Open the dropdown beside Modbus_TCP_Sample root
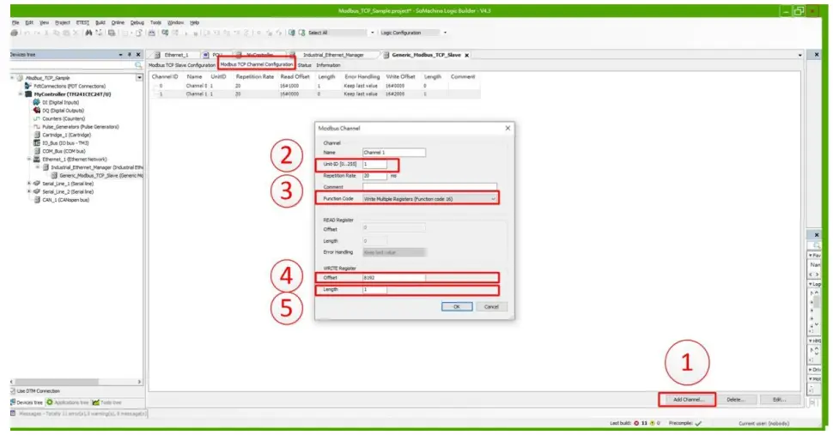 point(139,77)
